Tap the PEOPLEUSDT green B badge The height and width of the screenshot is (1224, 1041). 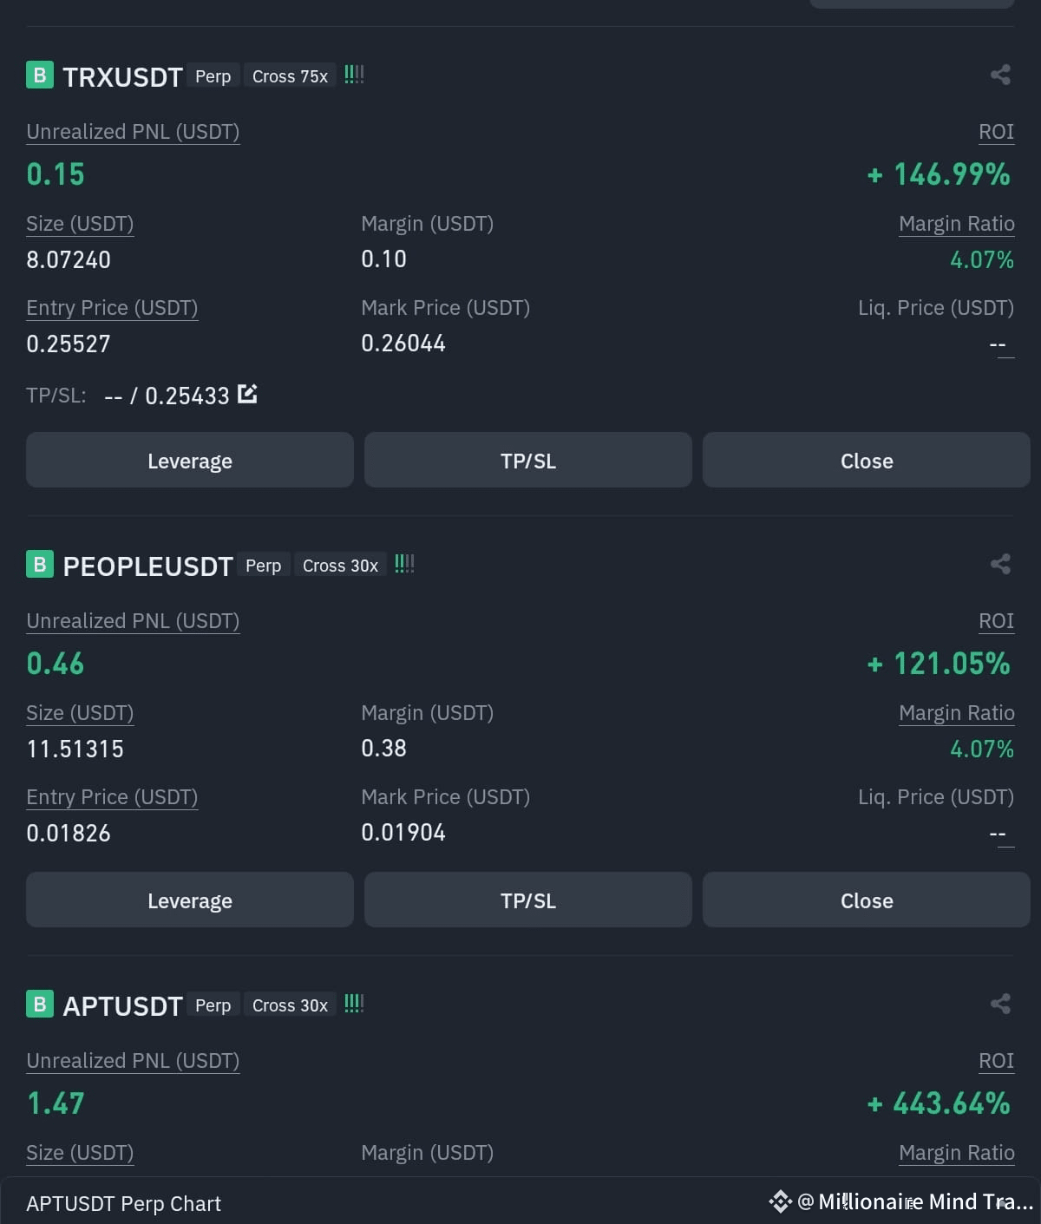point(40,565)
